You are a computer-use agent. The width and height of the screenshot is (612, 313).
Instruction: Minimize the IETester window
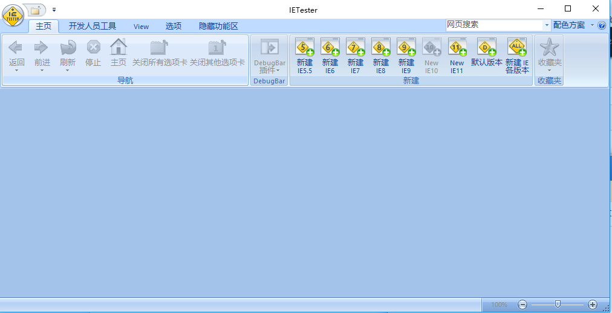coord(540,8)
